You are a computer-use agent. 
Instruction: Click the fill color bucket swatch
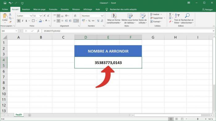coord(40,21)
